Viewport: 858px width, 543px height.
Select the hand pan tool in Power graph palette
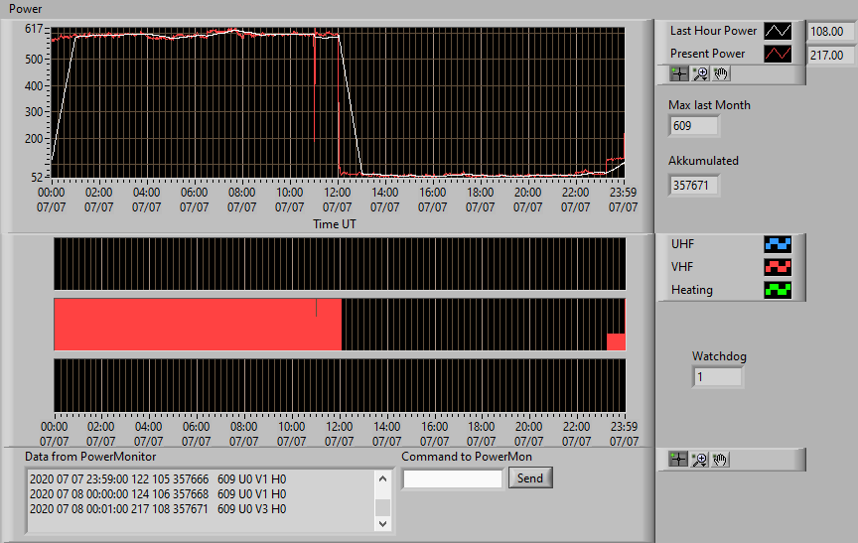click(721, 73)
